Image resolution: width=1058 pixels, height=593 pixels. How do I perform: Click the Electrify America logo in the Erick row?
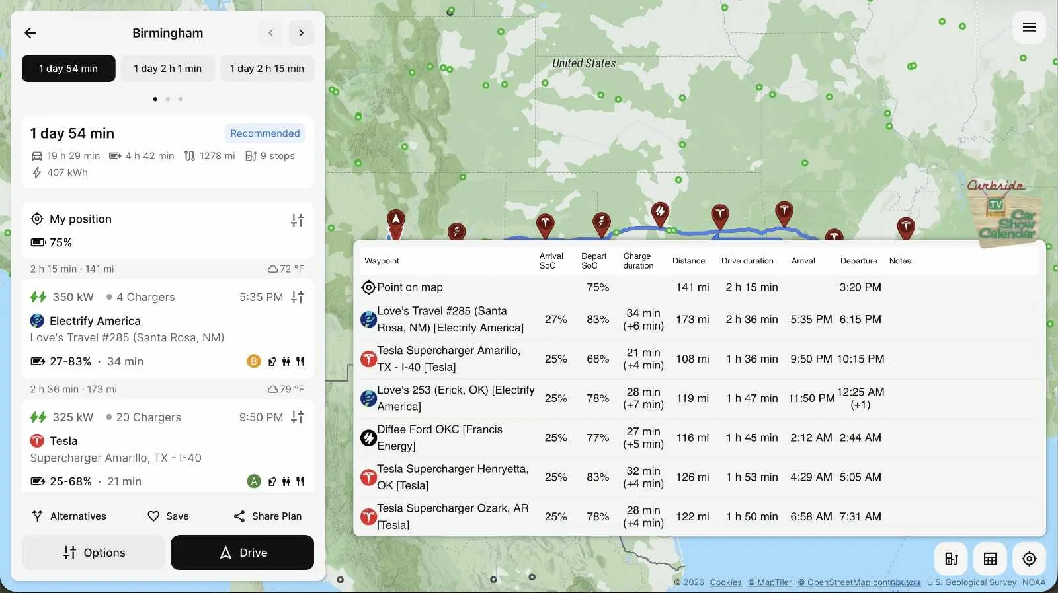pos(368,398)
